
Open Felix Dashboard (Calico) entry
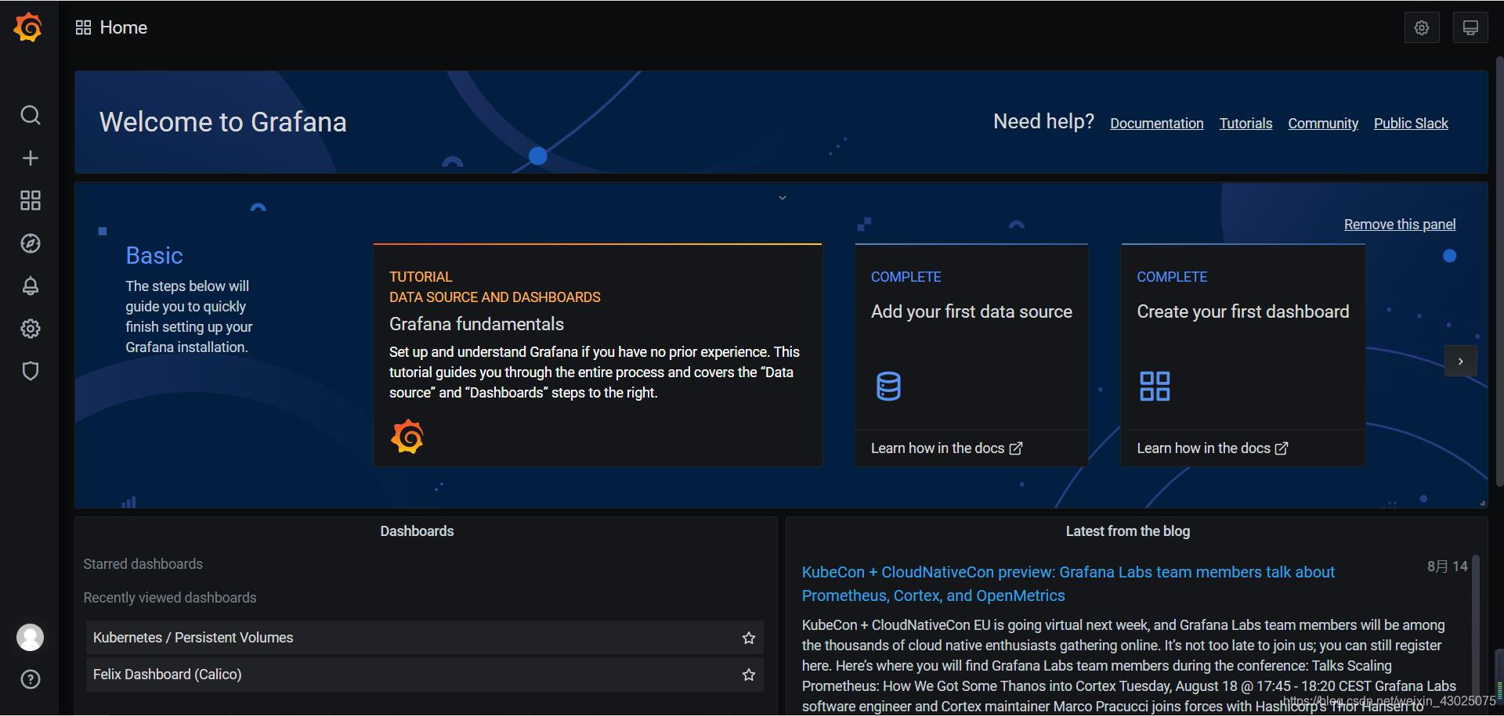425,675
